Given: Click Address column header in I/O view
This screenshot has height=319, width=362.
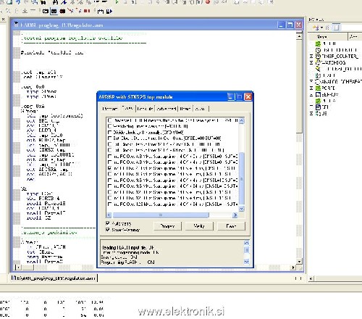Looking at the screenshot, I should (x=355, y=37).
